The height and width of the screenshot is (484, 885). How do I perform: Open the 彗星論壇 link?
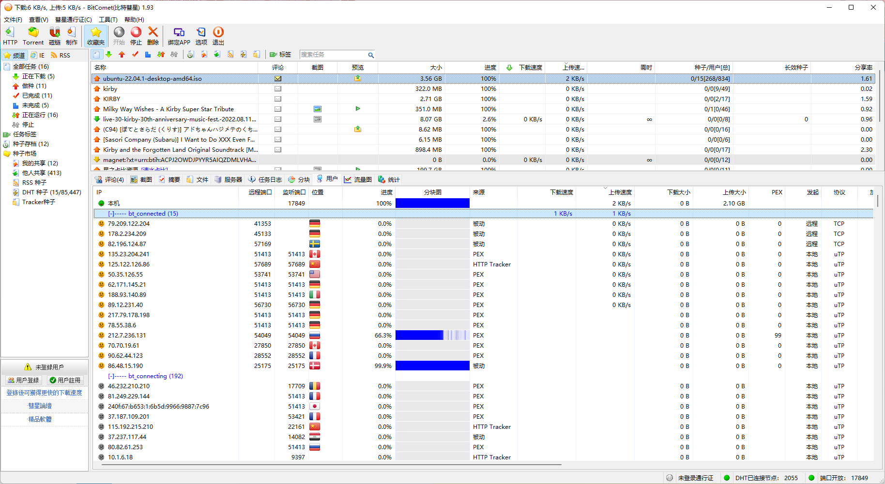click(x=40, y=406)
